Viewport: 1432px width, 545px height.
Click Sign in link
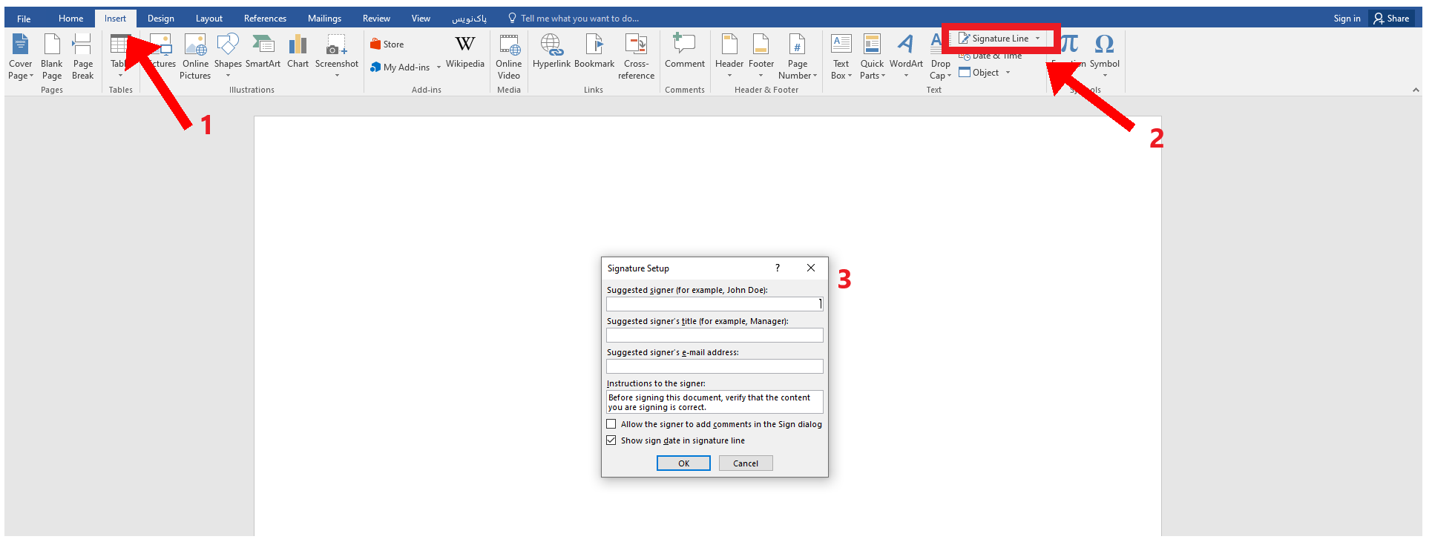(1347, 19)
